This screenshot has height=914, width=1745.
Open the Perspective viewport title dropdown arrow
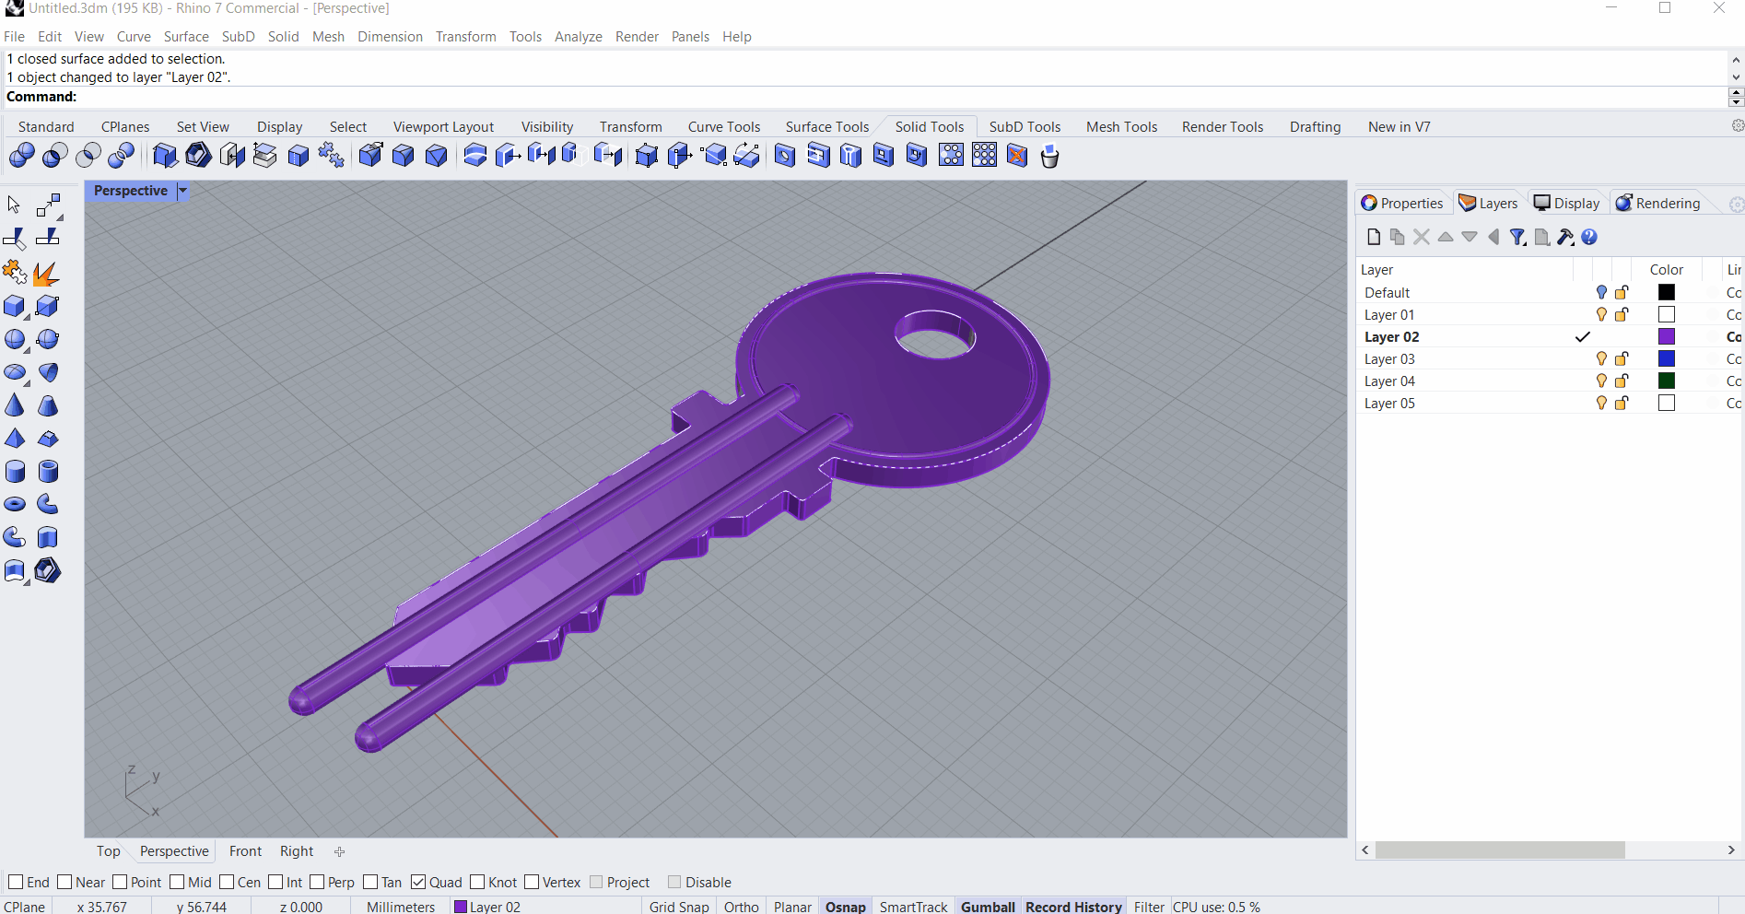[182, 191]
